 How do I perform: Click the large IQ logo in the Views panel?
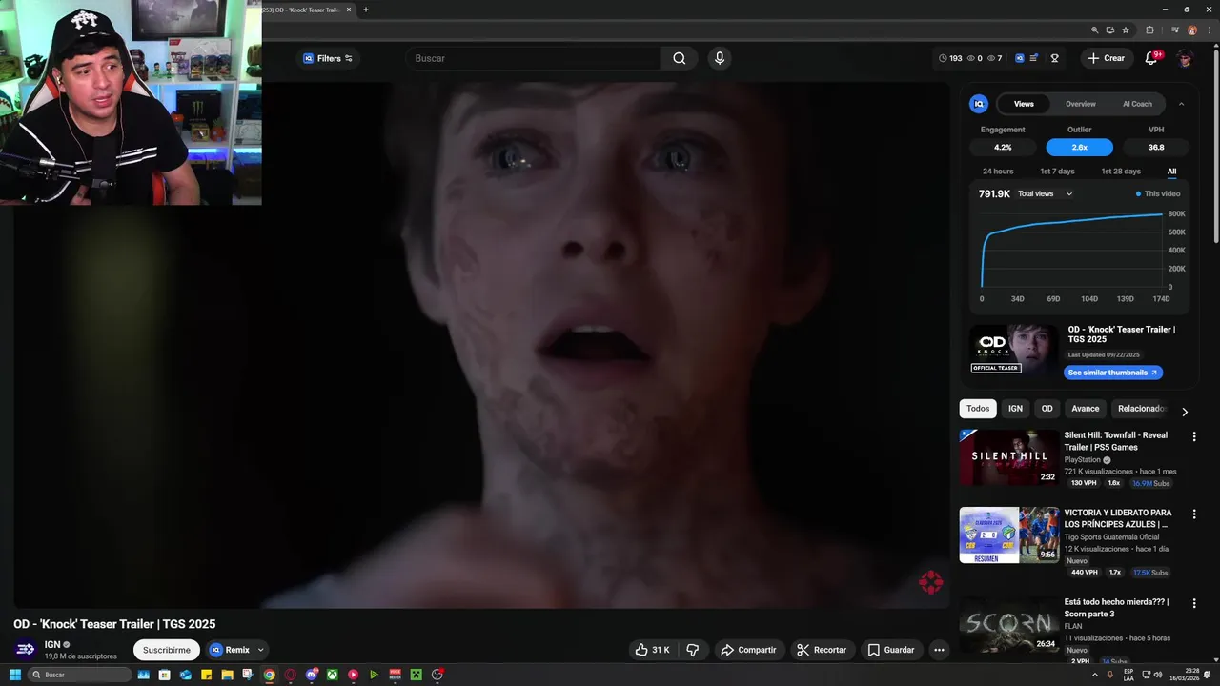click(x=979, y=104)
